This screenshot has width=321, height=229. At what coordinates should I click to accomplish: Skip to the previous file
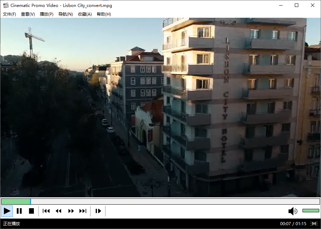(46, 211)
